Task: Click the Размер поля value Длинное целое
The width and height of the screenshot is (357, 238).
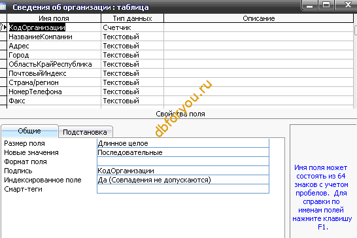Action: click(x=183, y=143)
